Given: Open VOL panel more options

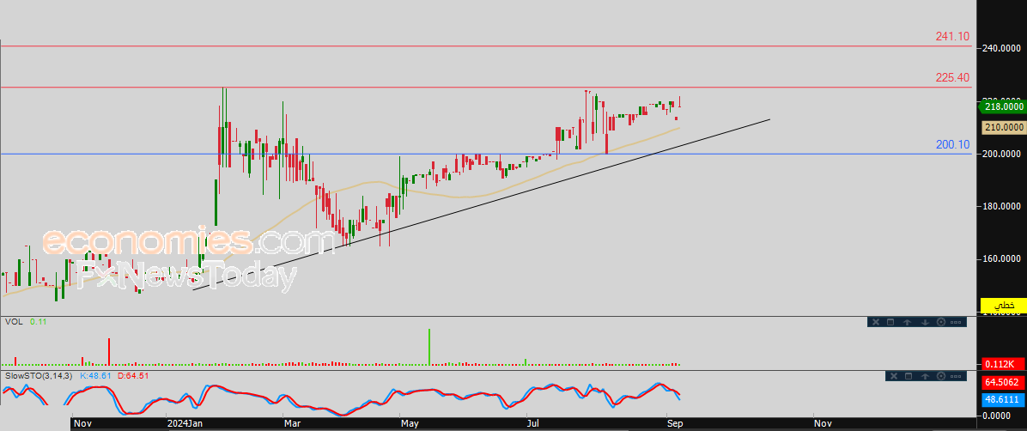Looking at the screenshot, I should [x=956, y=322].
